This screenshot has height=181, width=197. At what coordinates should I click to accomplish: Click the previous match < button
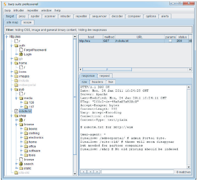point(90,172)
